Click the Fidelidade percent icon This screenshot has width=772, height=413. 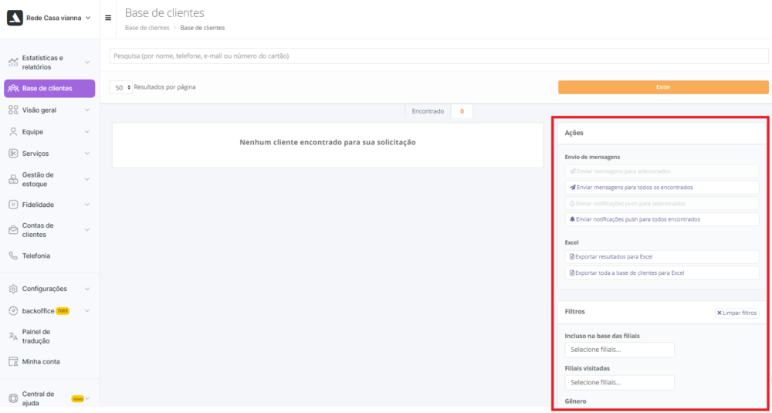13,205
